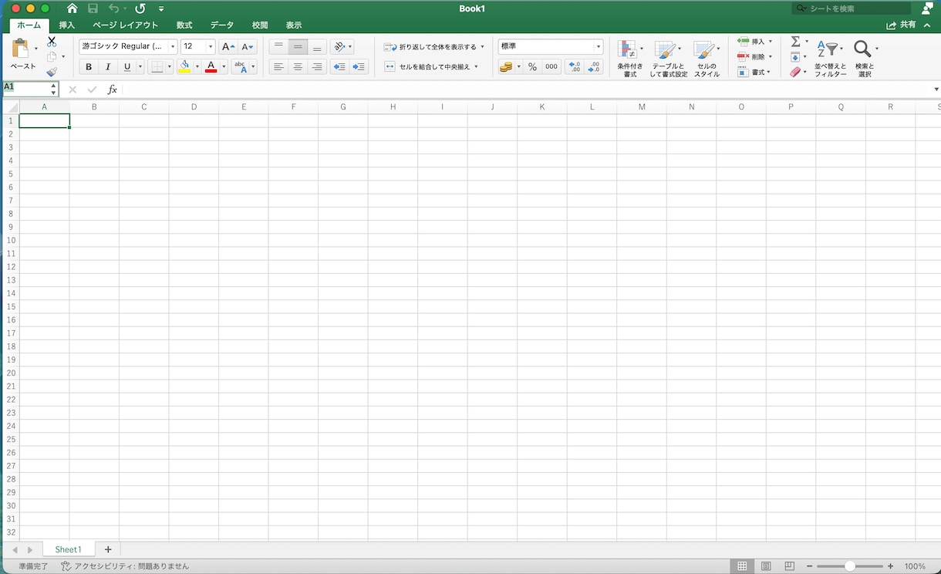941x574 pixels.
Task: Toggle Bold formatting
Action: point(89,67)
